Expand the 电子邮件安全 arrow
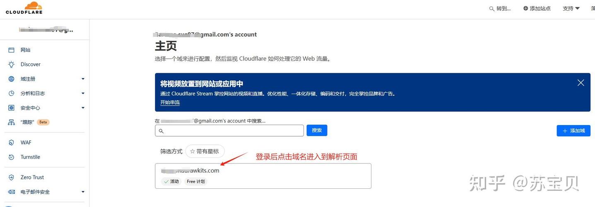595x207 pixels. point(83,192)
